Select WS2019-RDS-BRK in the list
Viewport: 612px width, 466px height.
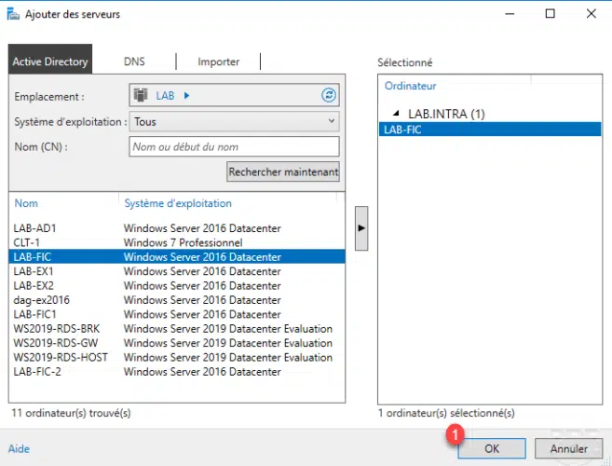(x=54, y=328)
